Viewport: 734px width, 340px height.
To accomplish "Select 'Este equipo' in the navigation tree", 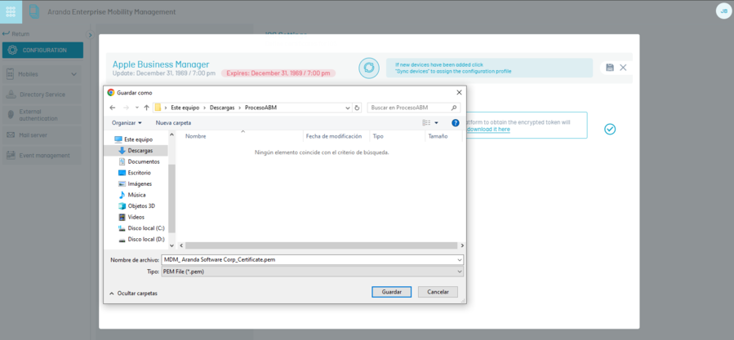I will pyautogui.click(x=139, y=139).
